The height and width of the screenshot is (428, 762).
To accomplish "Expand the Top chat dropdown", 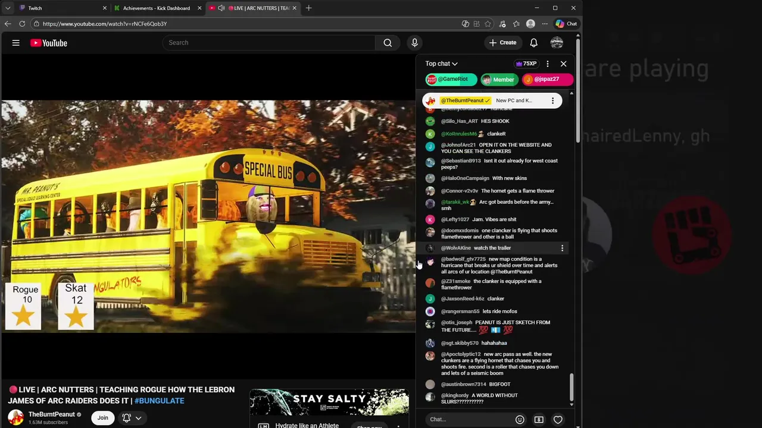I will tap(441, 64).
